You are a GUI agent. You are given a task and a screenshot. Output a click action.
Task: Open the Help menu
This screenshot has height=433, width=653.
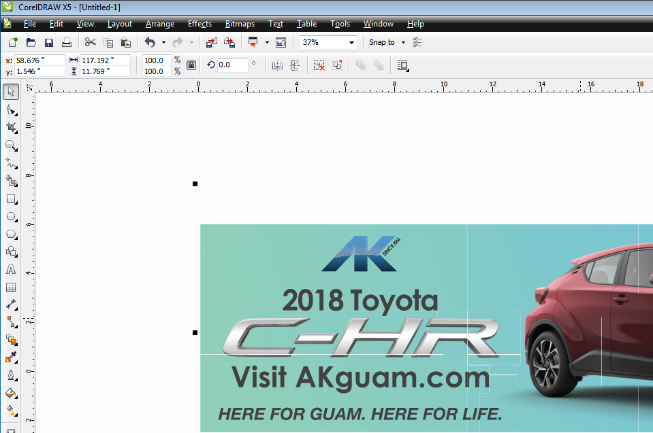(415, 24)
